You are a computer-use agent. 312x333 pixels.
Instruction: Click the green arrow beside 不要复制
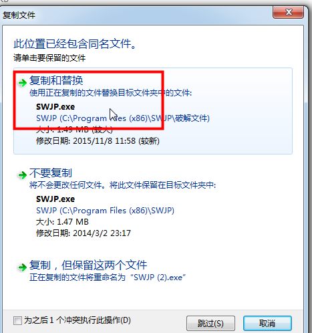23,175
